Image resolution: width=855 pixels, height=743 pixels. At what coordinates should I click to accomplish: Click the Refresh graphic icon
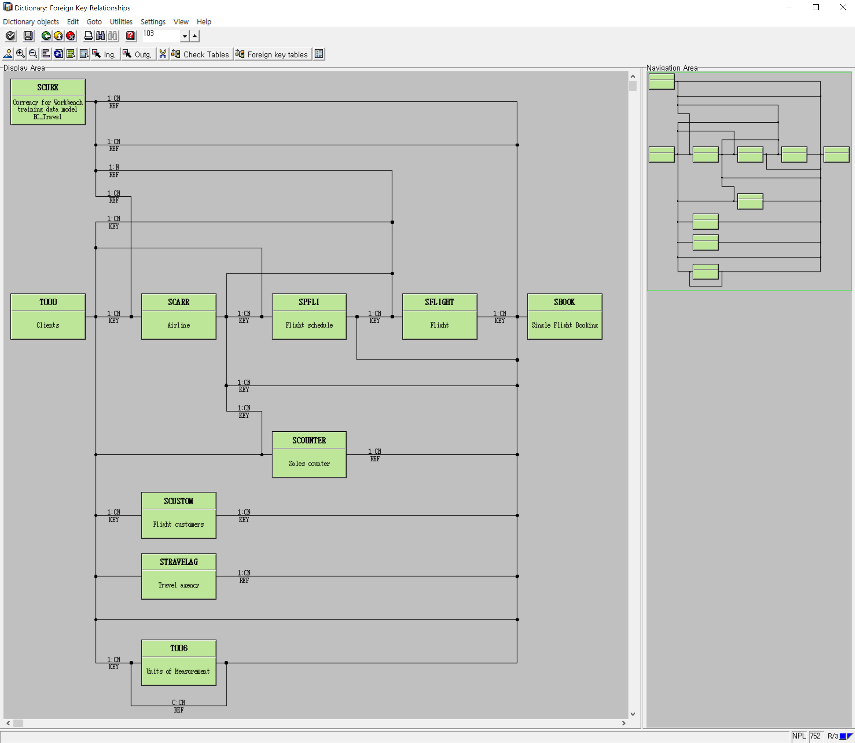(x=59, y=54)
